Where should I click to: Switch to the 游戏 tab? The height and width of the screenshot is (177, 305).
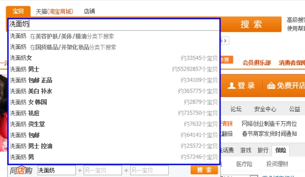pos(246,150)
